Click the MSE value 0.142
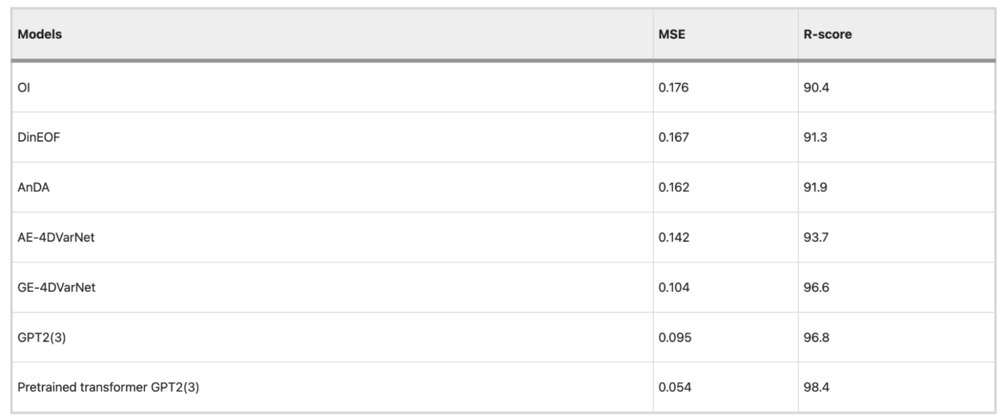1003x419 pixels. click(x=673, y=237)
